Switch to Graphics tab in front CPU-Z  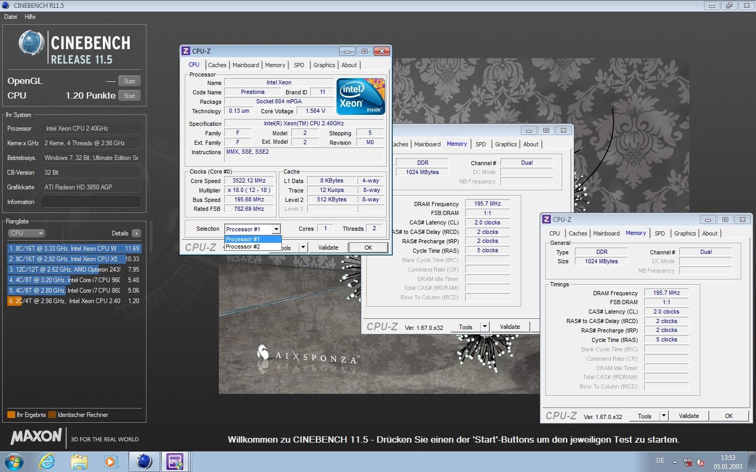[x=324, y=65]
